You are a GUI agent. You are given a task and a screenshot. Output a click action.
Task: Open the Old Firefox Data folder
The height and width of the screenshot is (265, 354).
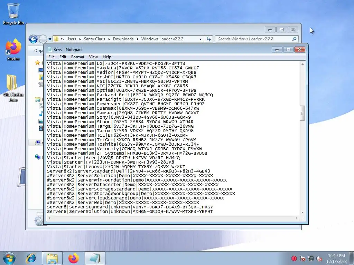13,88
